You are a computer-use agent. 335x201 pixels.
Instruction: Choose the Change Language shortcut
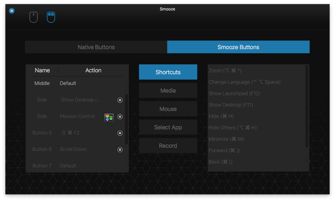(x=244, y=82)
